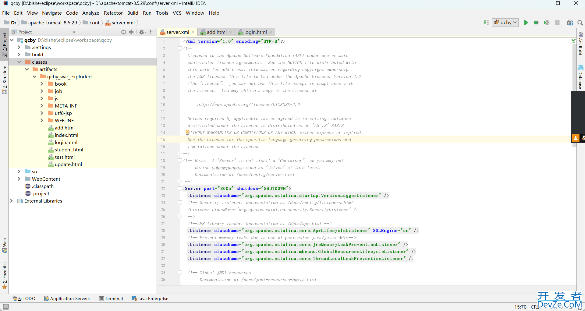Fold the Server element at line 22
This screenshot has width=585, height=311.
180,189
